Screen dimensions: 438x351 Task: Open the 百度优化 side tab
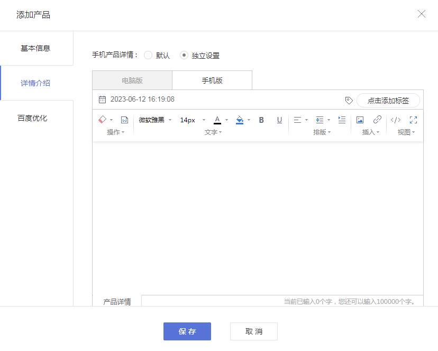coord(36,118)
